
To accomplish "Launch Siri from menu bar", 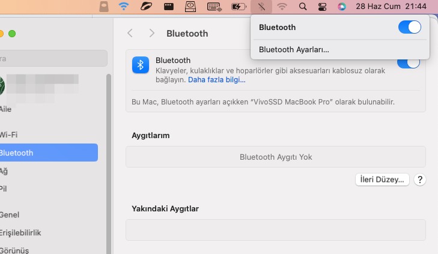I will coord(342,7).
